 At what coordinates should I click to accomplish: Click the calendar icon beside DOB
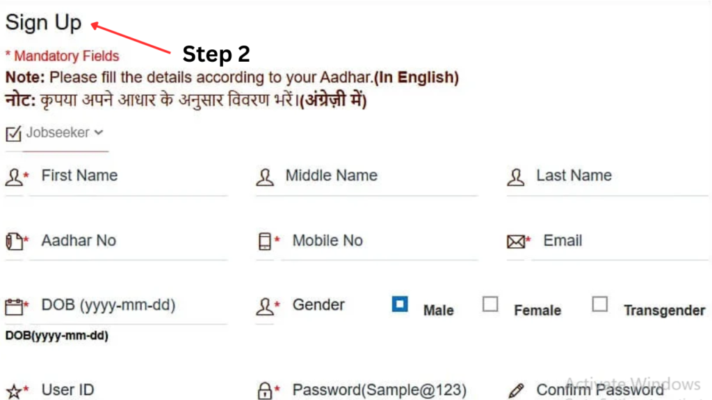(14, 306)
